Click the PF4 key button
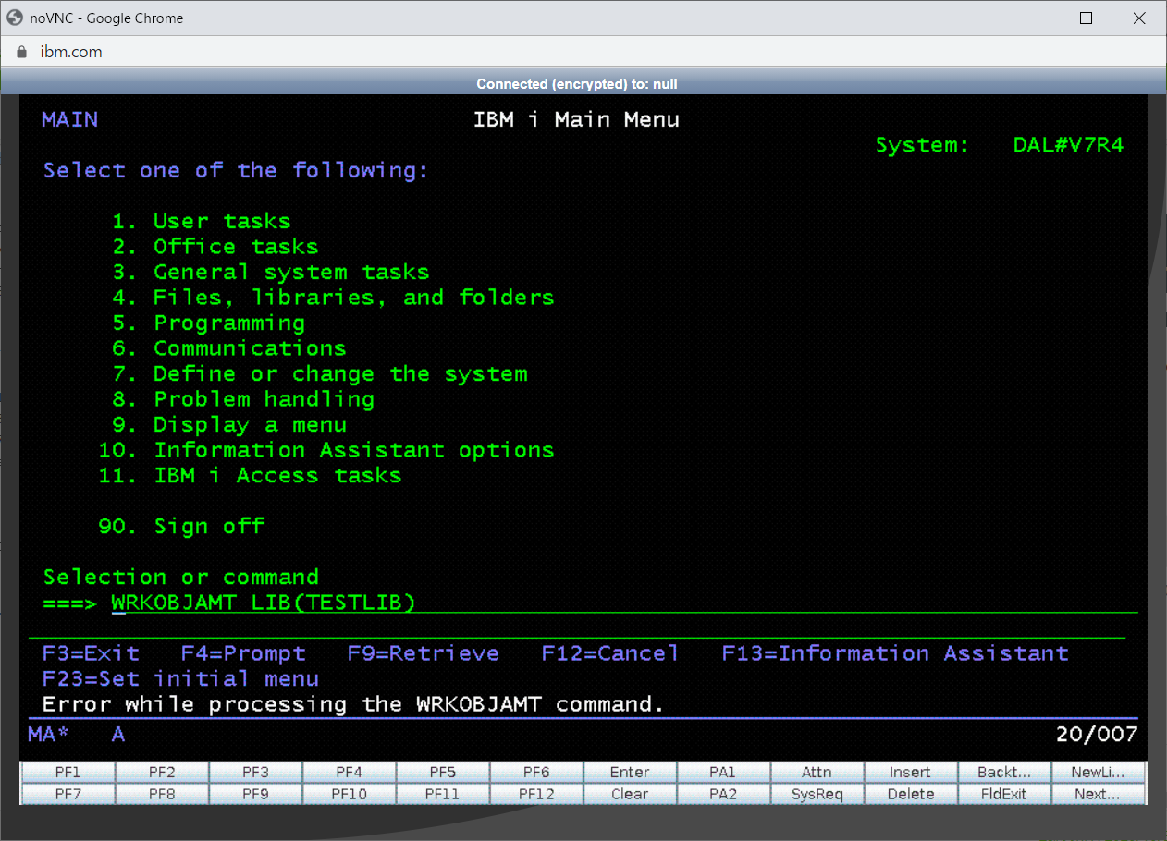Viewport: 1167px width, 841px height. 349,772
